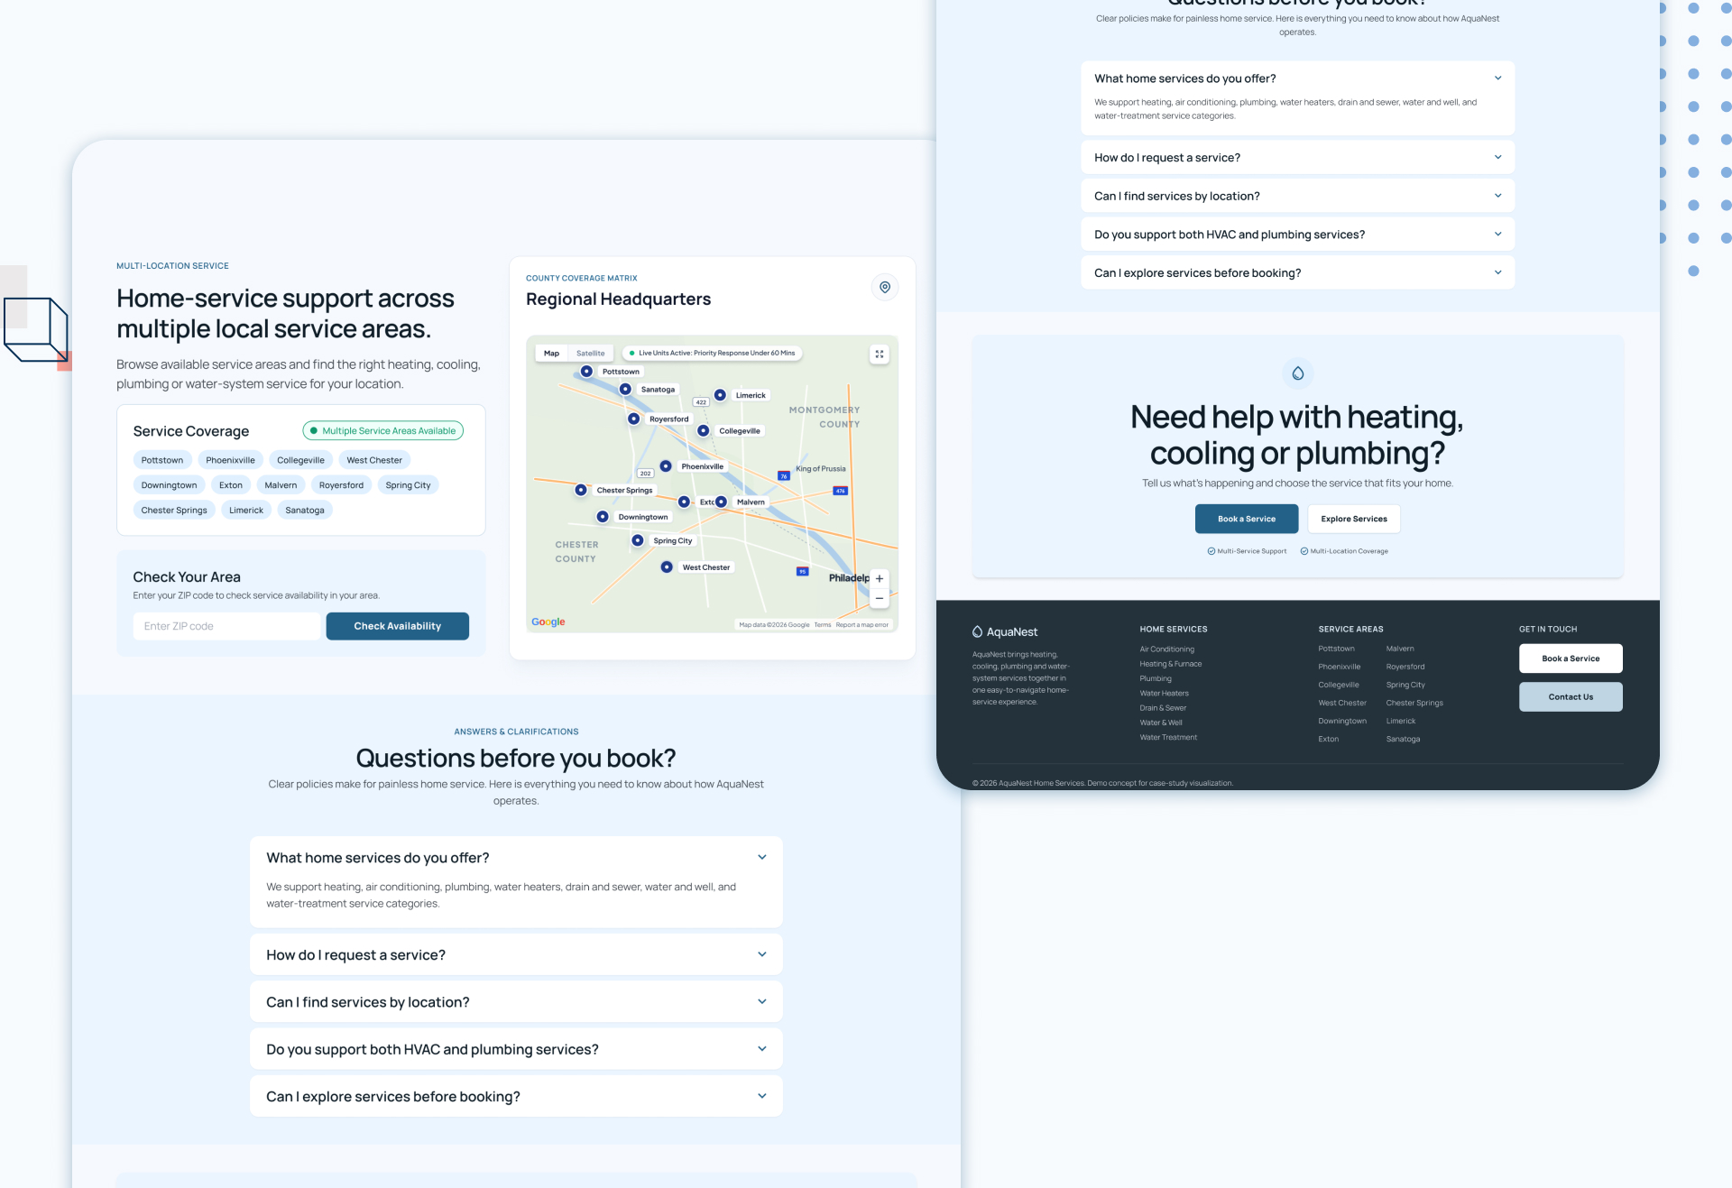This screenshot has width=1732, height=1188.
Task: Toggle the map fullscreen icon
Action: (880, 354)
